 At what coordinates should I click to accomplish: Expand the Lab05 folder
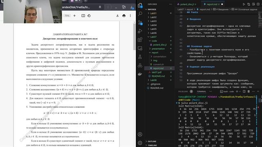coord(153,29)
